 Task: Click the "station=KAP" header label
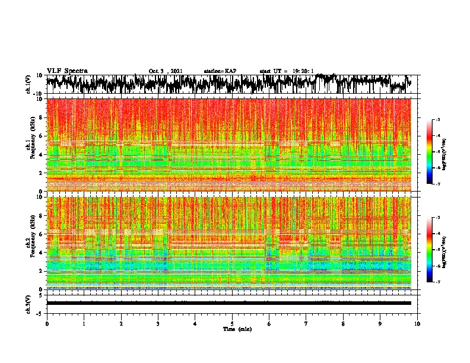tap(220, 71)
